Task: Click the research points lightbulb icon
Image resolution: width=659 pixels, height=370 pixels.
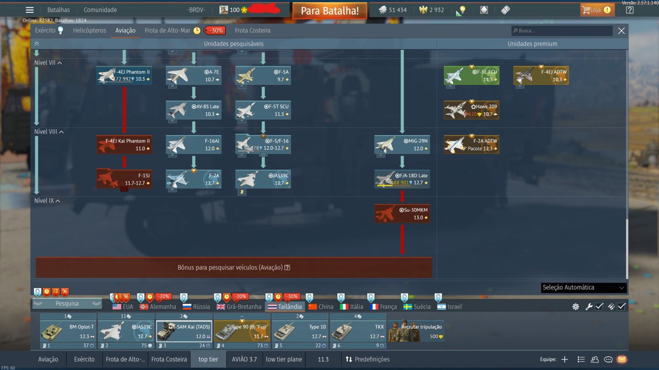Action: pyautogui.click(x=461, y=10)
